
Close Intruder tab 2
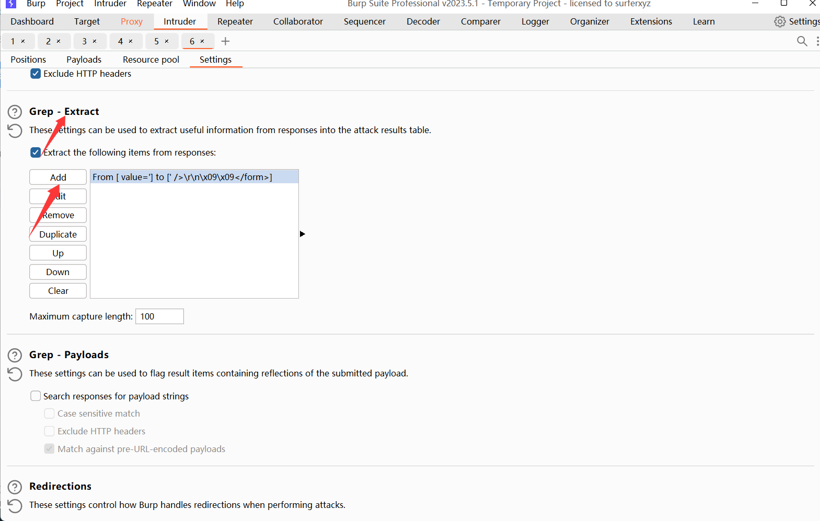pos(59,41)
